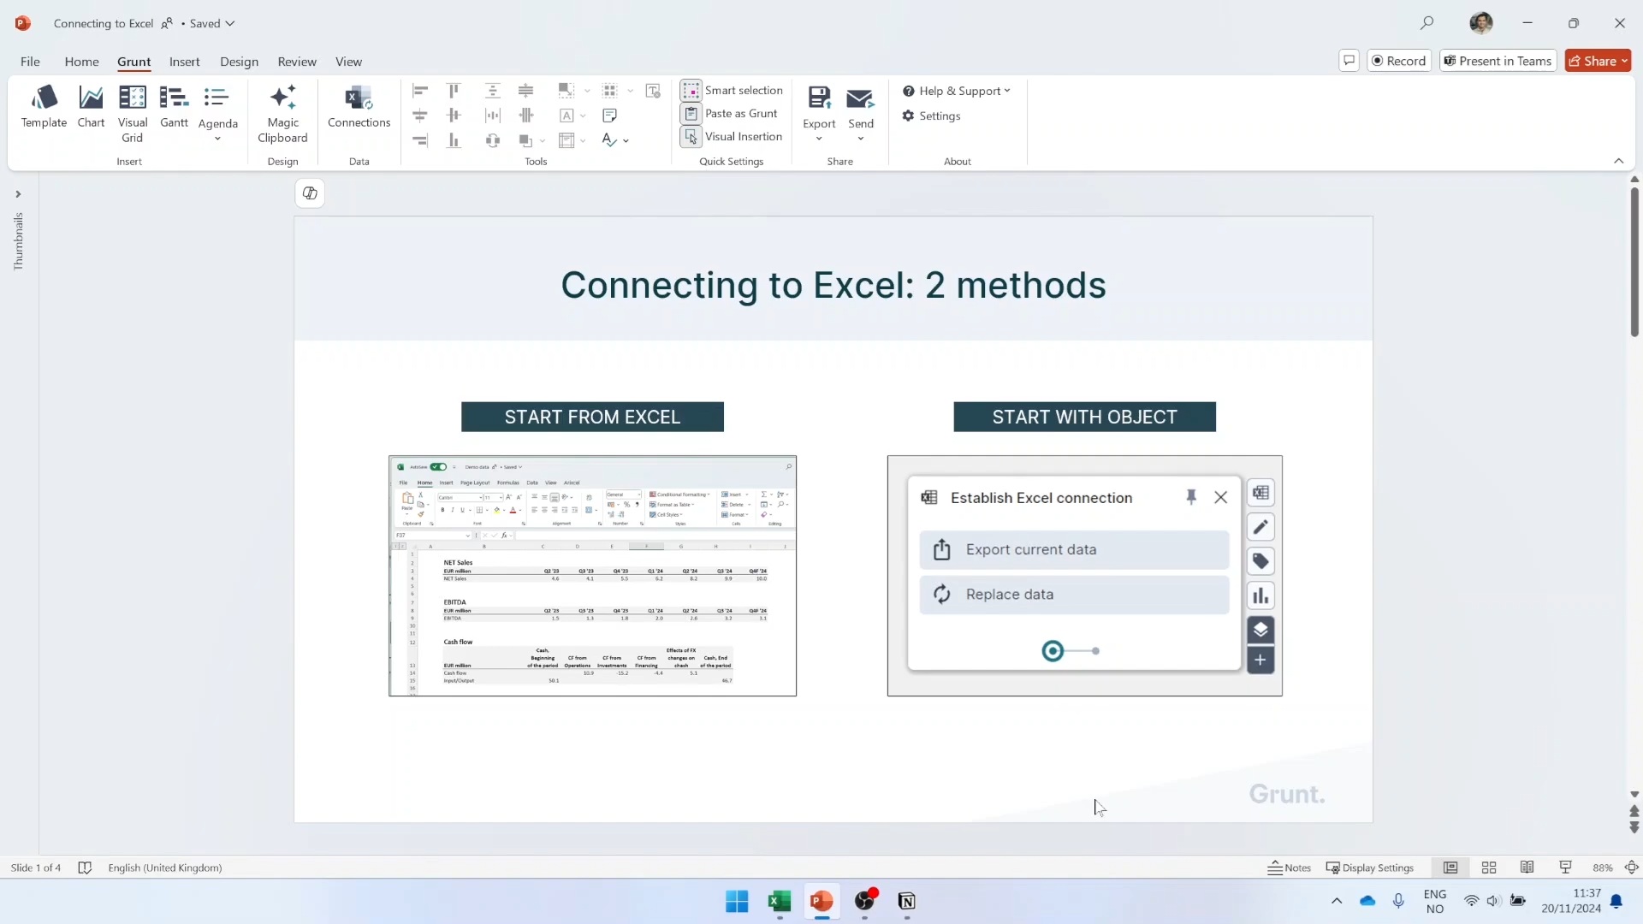Image resolution: width=1643 pixels, height=924 pixels.
Task: Distribute objects horizontally in Tools group
Action: 493,115
